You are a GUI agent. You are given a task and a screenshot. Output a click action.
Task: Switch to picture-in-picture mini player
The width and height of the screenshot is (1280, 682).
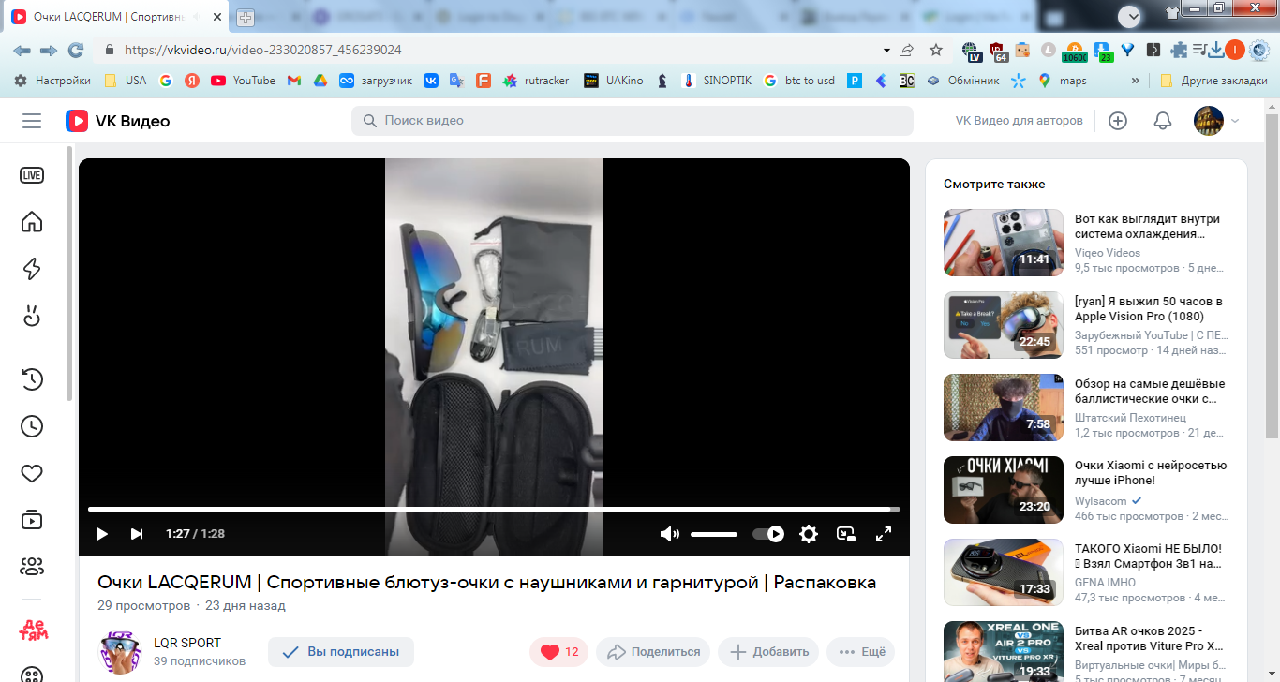pyautogui.click(x=846, y=534)
